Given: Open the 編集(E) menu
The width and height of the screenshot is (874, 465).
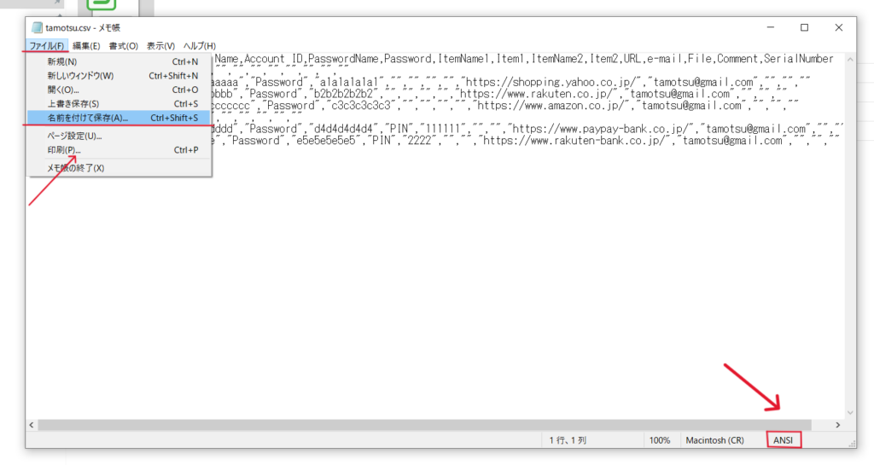Looking at the screenshot, I should click(x=86, y=45).
